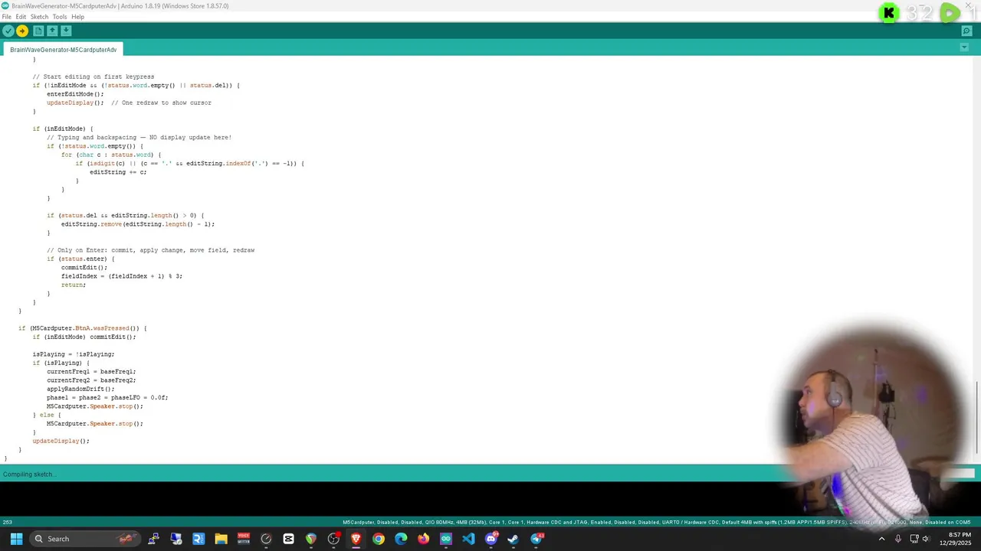This screenshot has height=551, width=981.
Task: Click the Open sketch toolbar icon
Action: [x=52, y=31]
